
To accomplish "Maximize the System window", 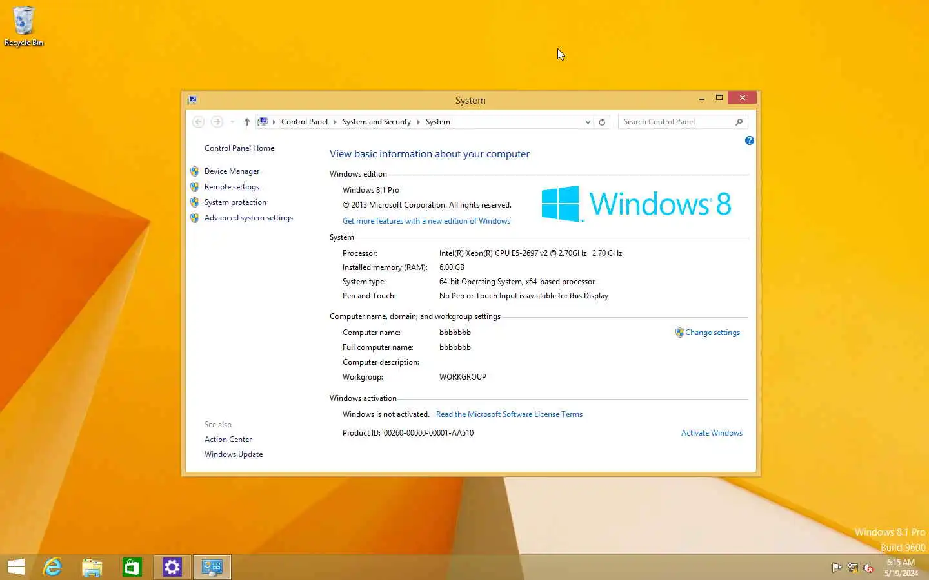I will [x=719, y=98].
